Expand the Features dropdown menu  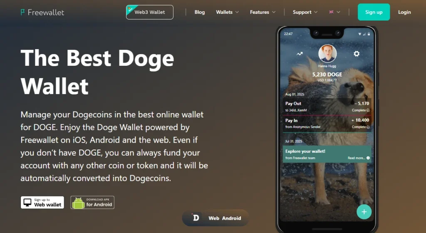[263, 12]
